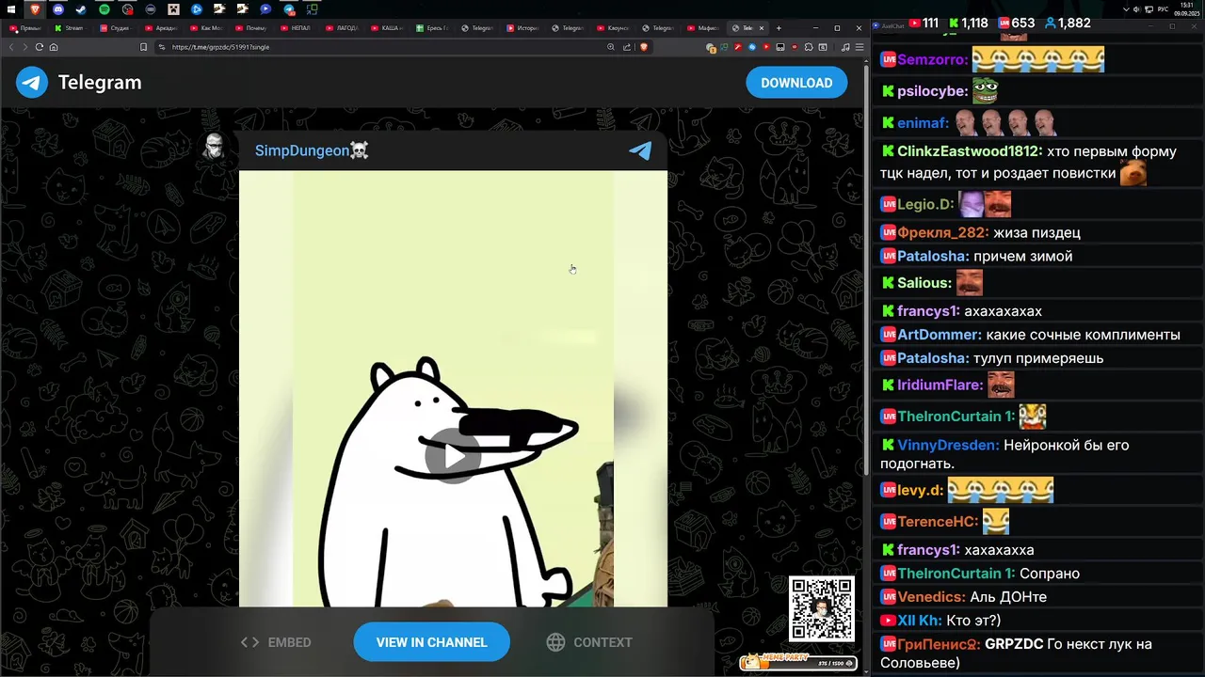Image resolution: width=1205 pixels, height=677 pixels.
Task: Switch to the Почему tab
Action: (x=252, y=28)
